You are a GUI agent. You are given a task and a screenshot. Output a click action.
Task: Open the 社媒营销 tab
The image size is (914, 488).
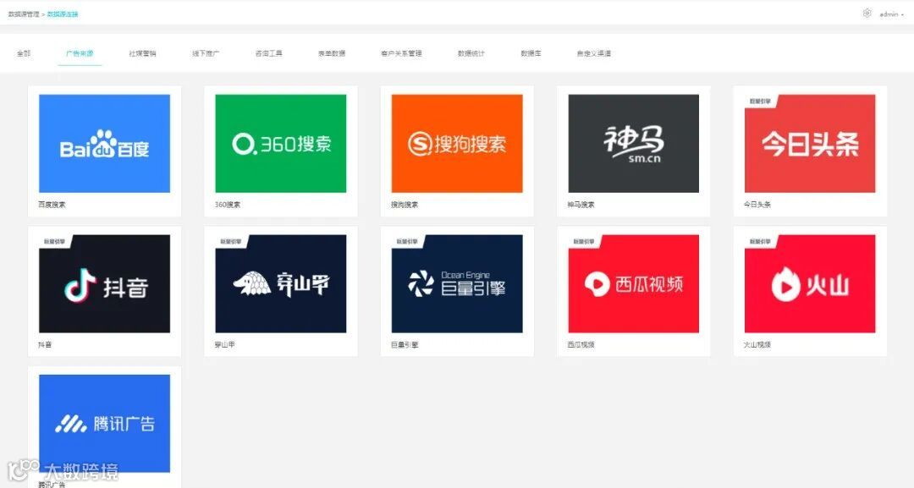click(142, 53)
